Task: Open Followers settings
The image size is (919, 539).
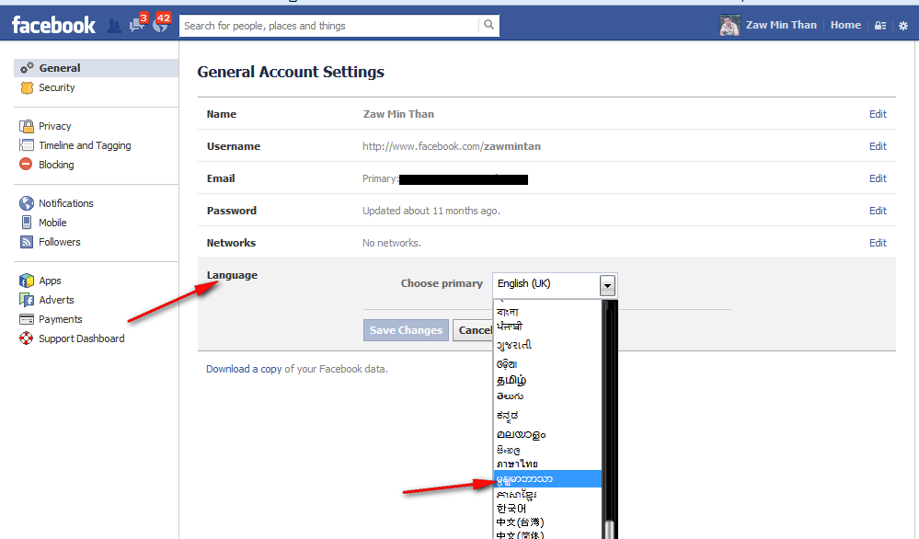Action: click(x=59, y=242)
